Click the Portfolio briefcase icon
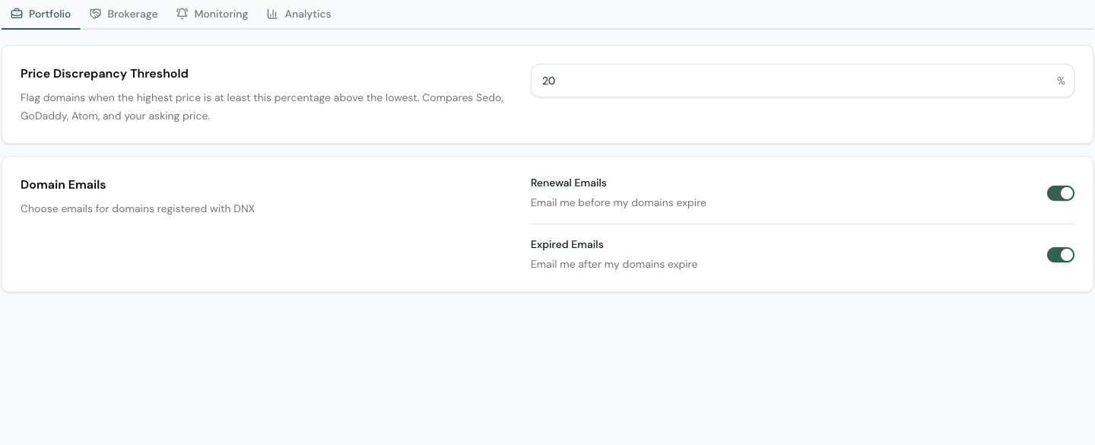 click(x=17, y=14)
